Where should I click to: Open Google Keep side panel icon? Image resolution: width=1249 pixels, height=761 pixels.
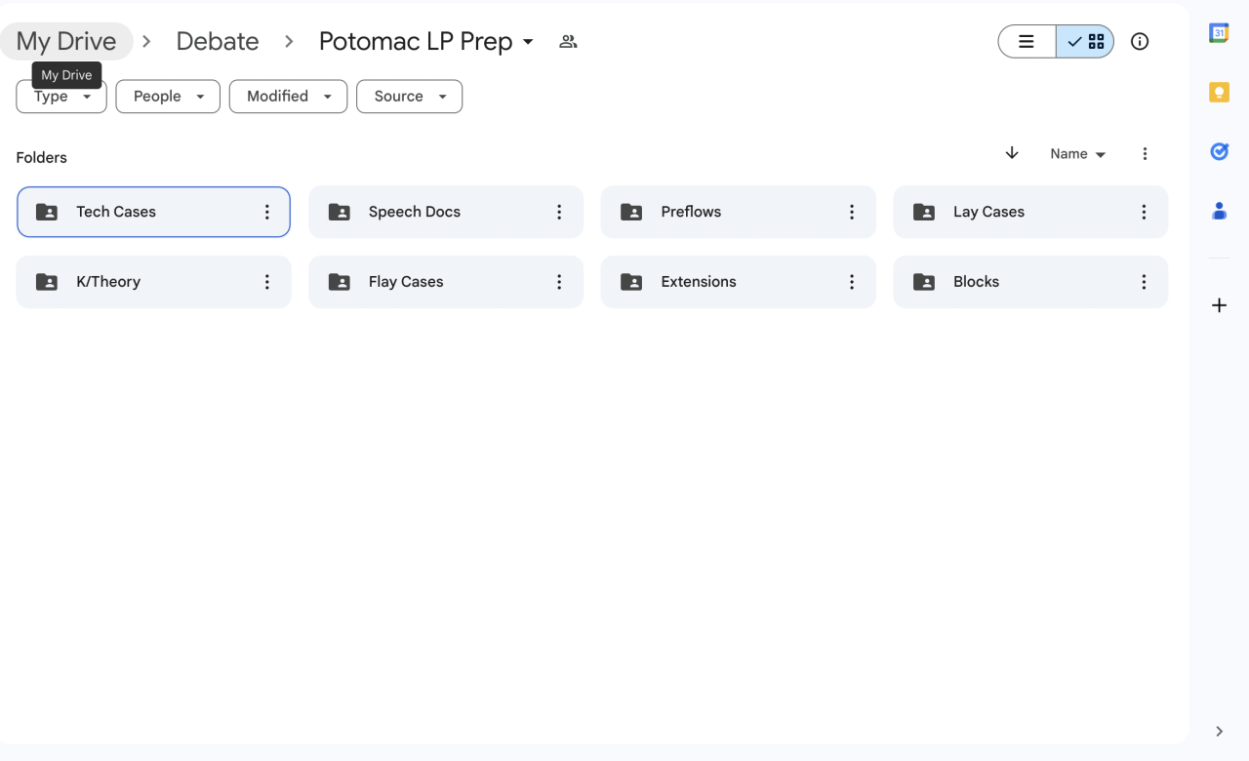[x=1219, y=93]
